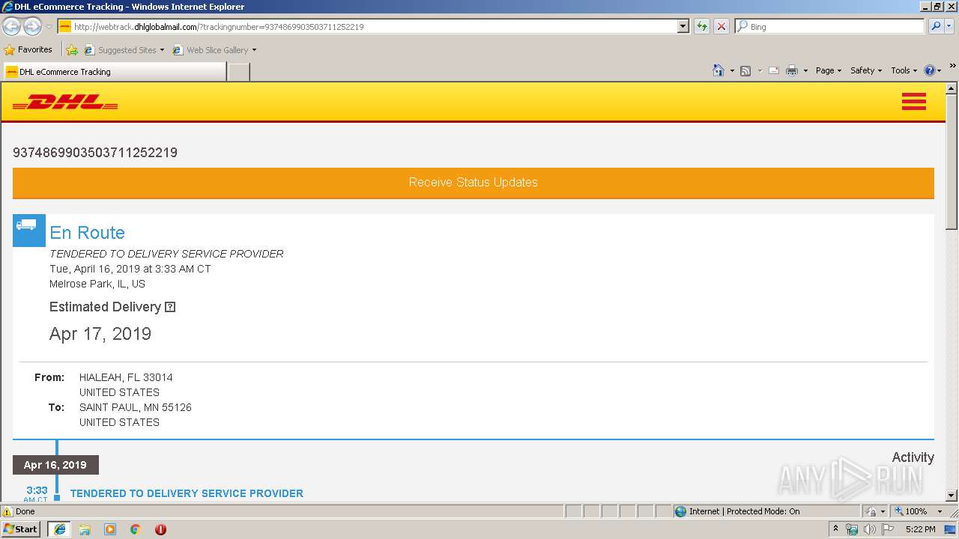
Task: Click the Home toolbar icon
Action: [x=718, y=70]
